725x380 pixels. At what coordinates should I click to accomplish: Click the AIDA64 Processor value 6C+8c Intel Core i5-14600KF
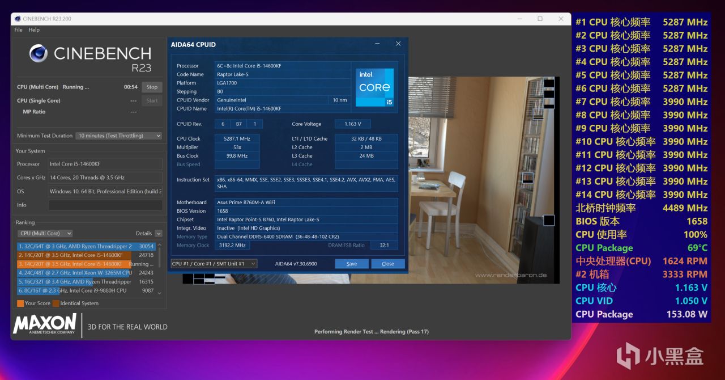283,66
